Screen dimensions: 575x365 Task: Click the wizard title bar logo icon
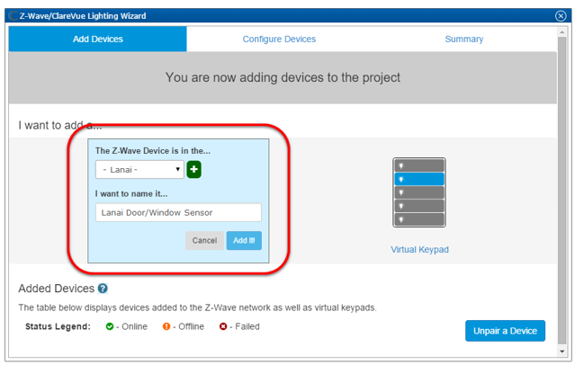tap(13, 16)
